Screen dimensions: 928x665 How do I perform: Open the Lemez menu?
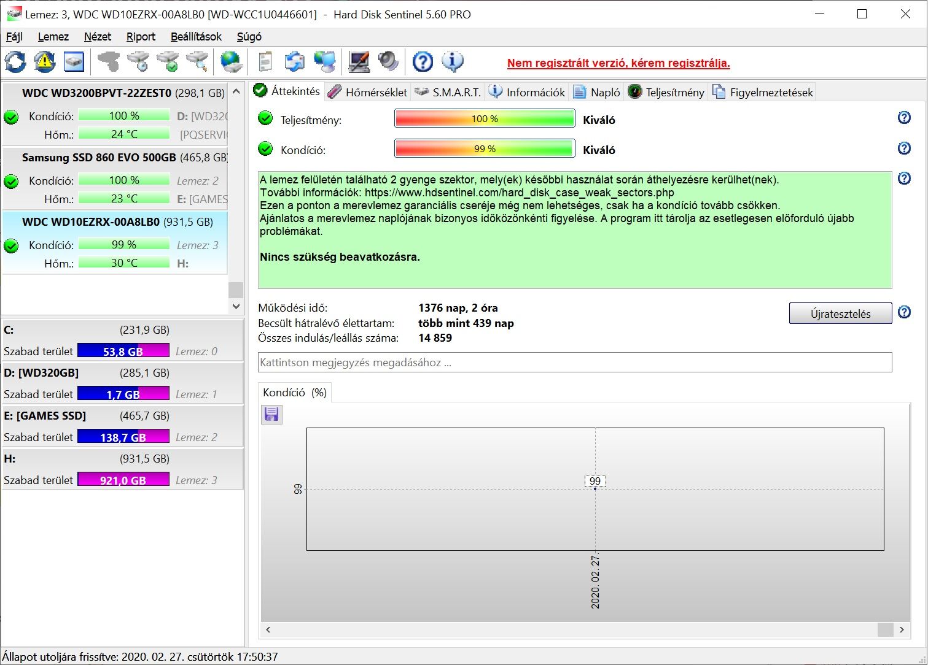(53, 37)
